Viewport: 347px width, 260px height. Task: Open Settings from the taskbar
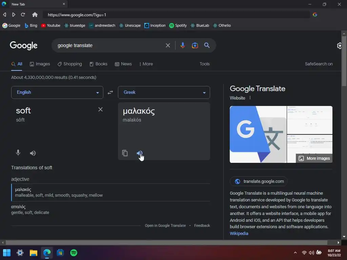[20, 253]
